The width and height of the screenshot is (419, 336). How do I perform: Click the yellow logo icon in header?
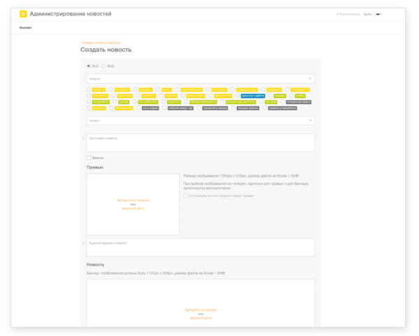tap(23, 14)
